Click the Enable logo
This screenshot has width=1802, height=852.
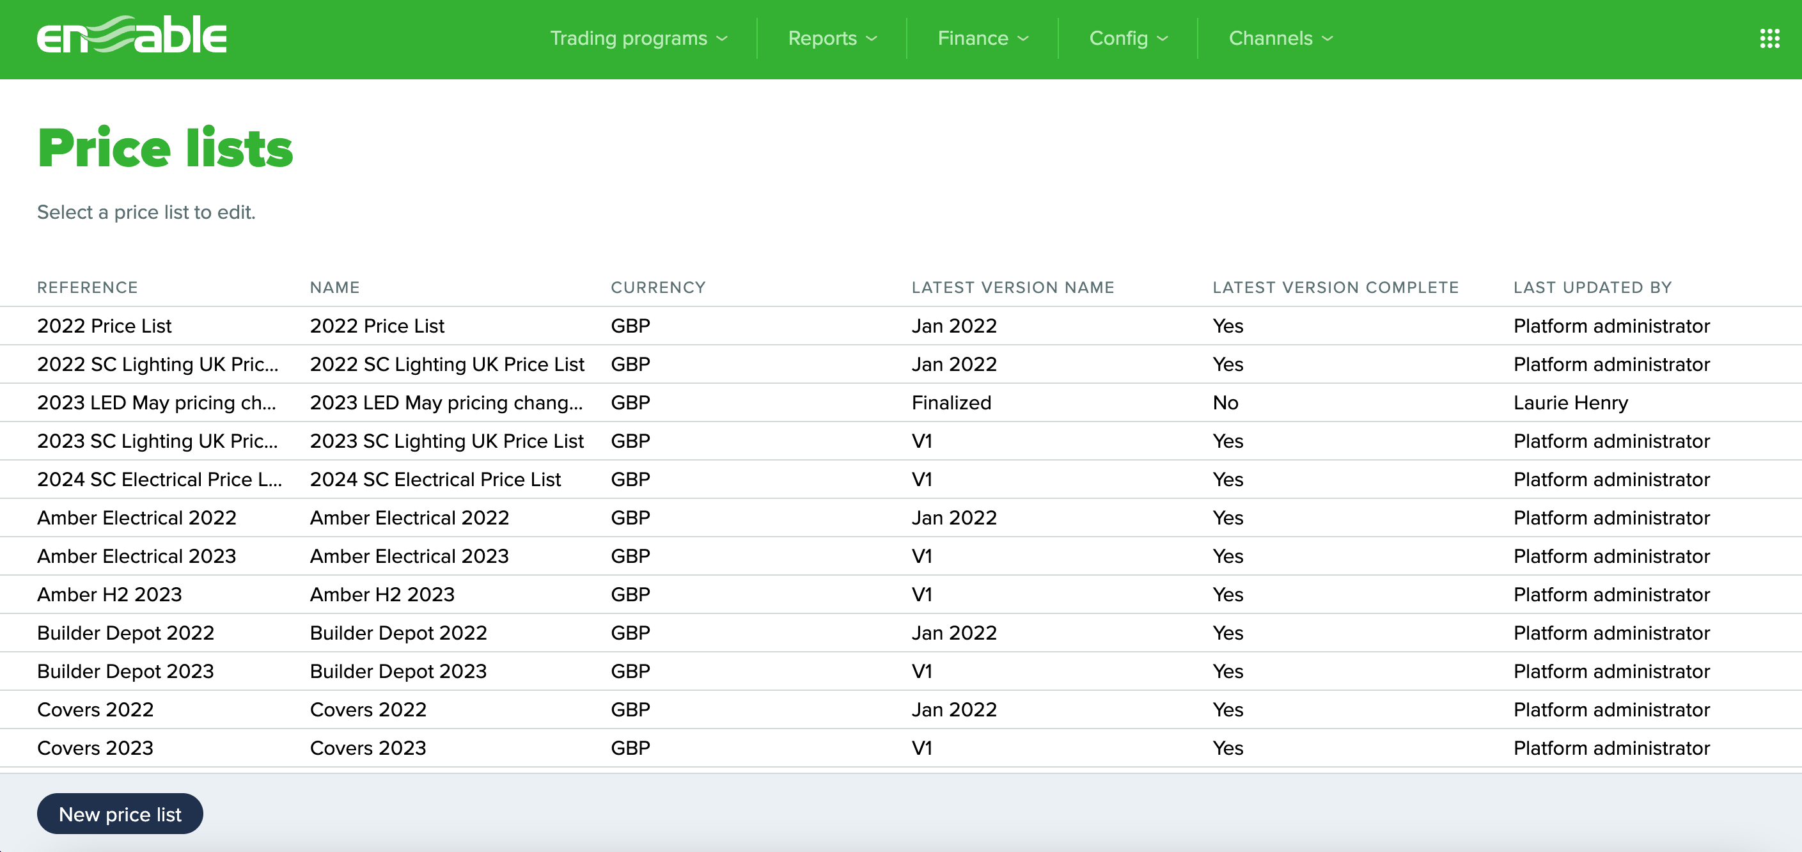(x=132, y=36)
